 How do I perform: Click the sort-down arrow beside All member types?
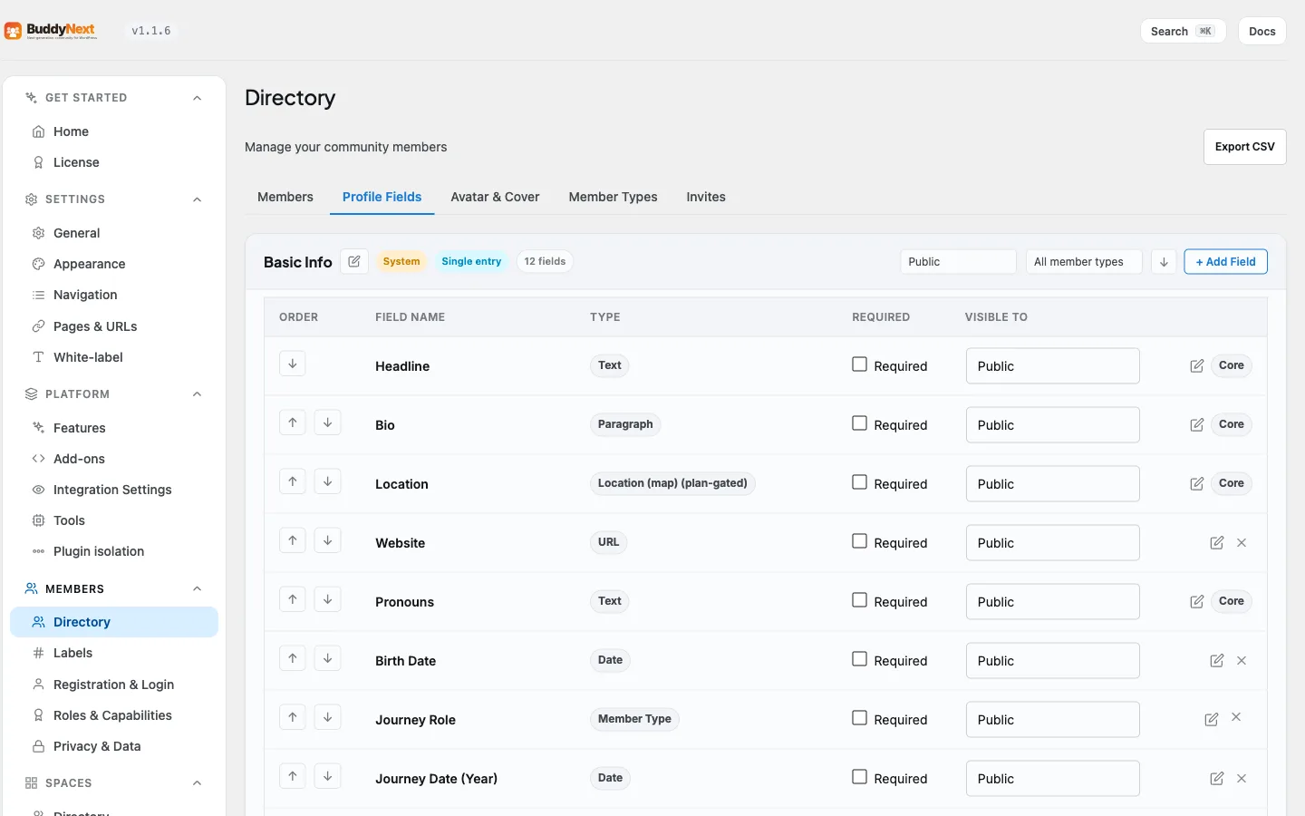pyautogui.click(x=1164, y=261)
